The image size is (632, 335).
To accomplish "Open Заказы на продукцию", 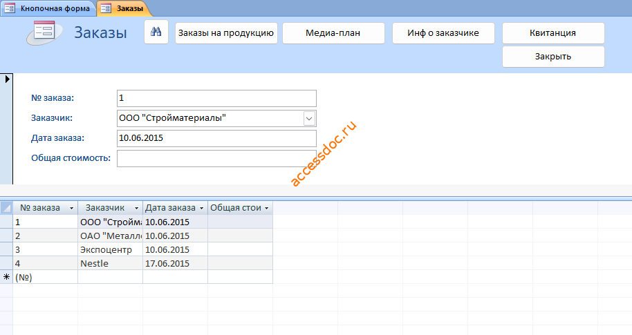I will 226,33.
